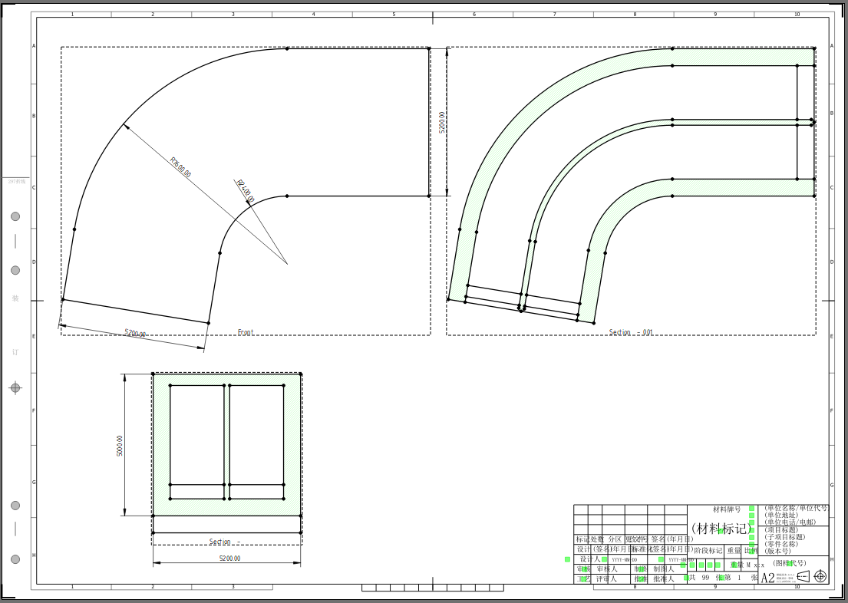The height and width of the screenshot is (603, 848).
Task: Click the Section - 001 view label
Action: 631,332
